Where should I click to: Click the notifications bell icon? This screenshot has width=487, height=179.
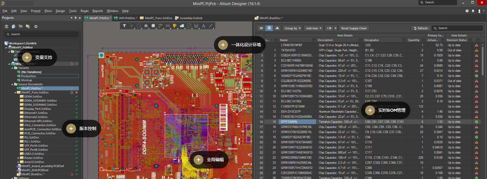click(473, 11)
